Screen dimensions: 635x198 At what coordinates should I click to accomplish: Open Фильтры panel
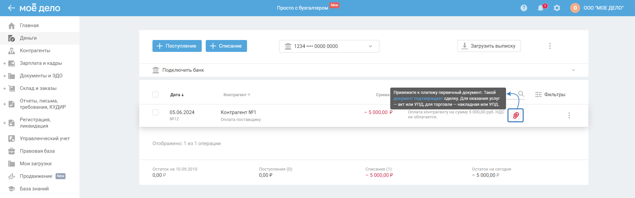550,95
